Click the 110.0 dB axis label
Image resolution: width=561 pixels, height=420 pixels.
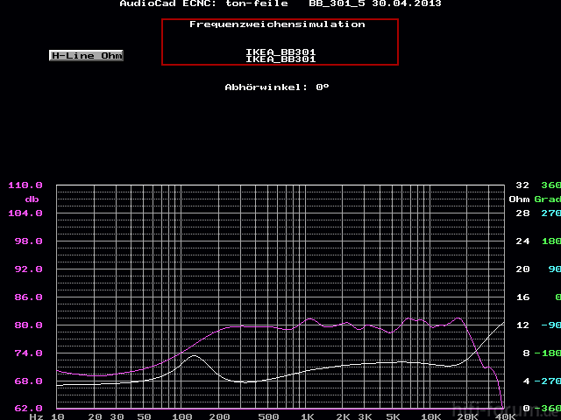(25, 185)
